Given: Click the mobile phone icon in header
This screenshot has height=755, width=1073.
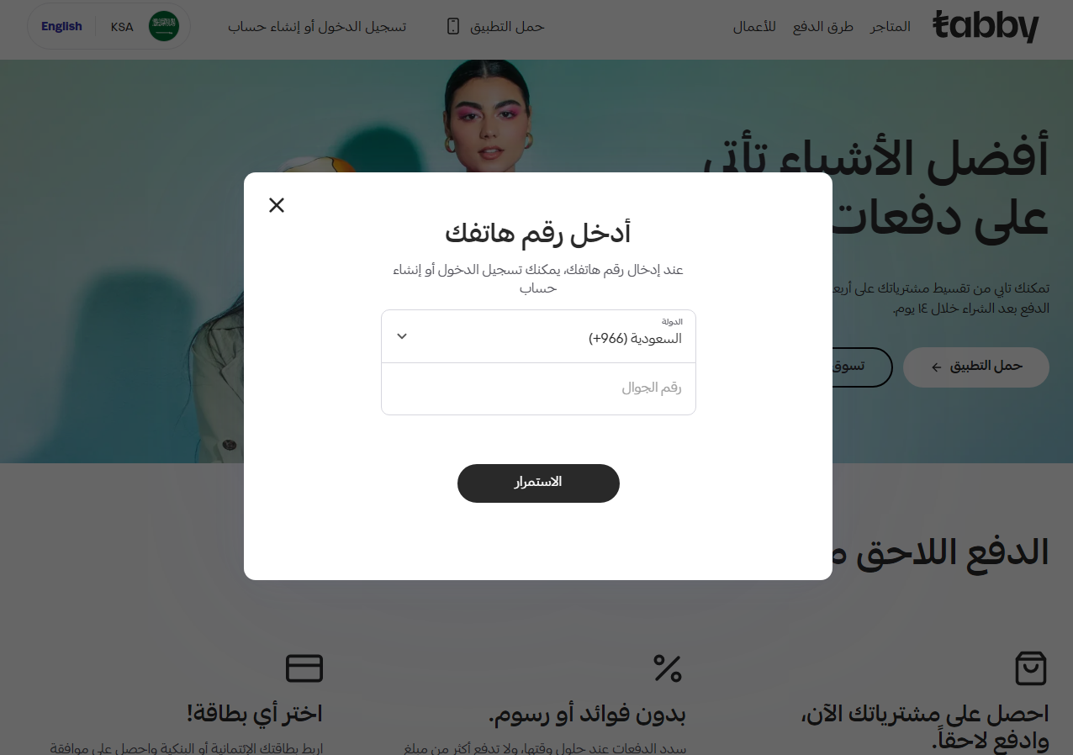Looking at the screenshot, I should 453,26.
